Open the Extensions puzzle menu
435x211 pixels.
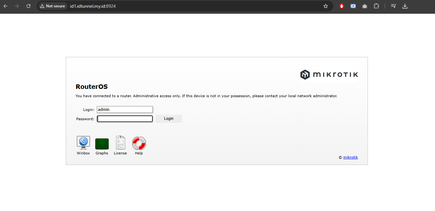pyautogui.click(x=376, y=6)
